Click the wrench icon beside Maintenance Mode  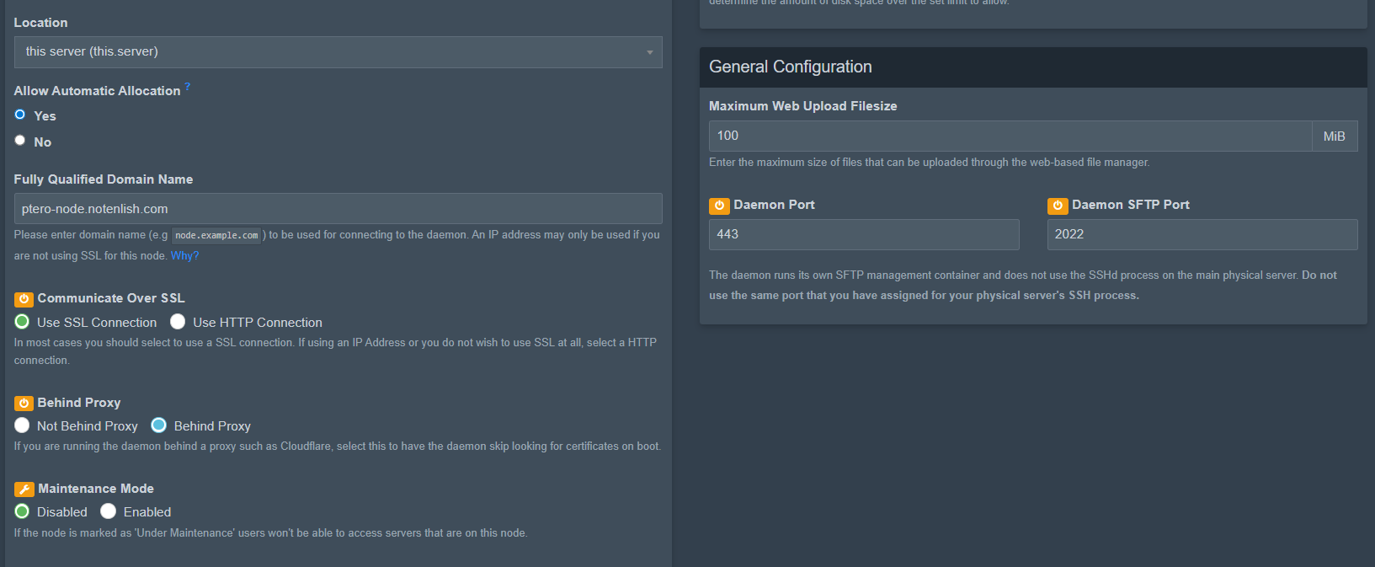tap(24, 489)
